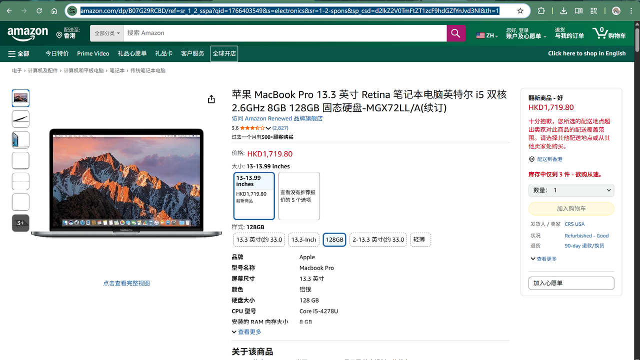Bookmark this page with star icon
The height and width of the screenshot is (360, 640).
click(x=520, y=10)
